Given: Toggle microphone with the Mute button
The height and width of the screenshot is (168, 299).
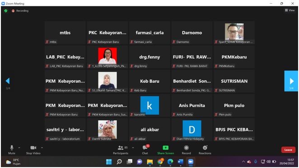Looking at the screenshot, I should [x=12, y=150].
